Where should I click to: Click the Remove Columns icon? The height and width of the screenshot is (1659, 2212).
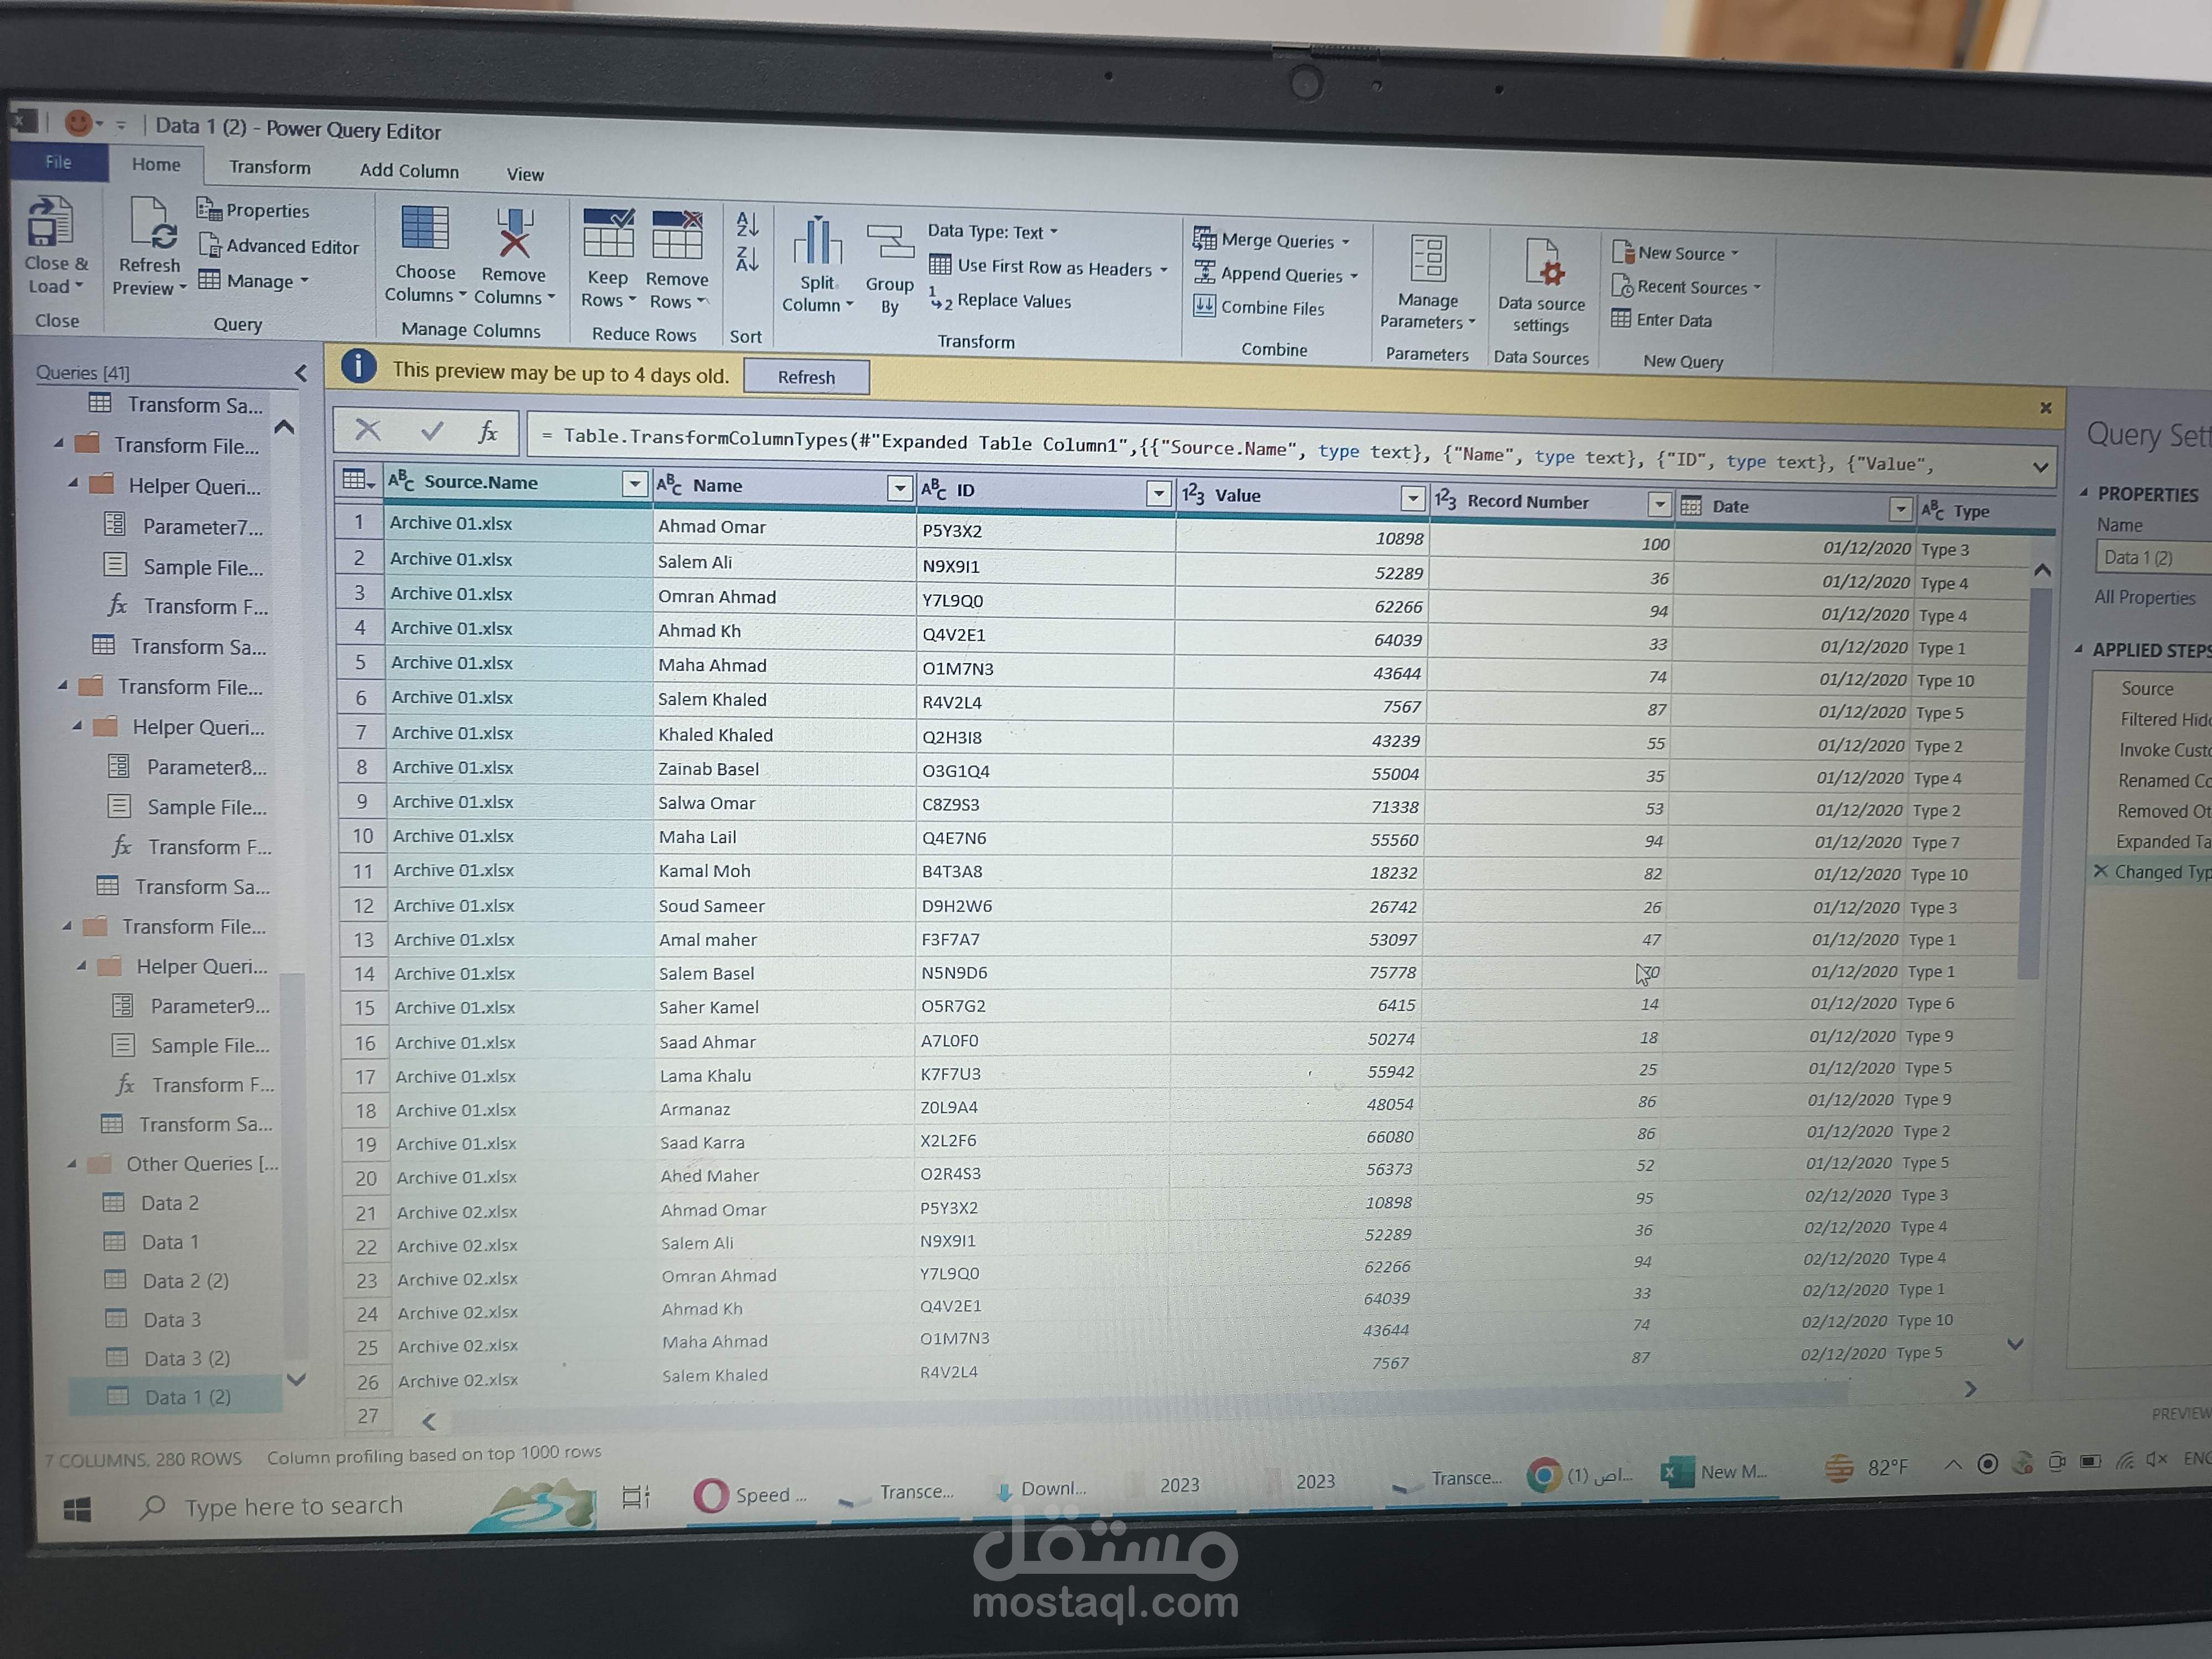click(x=514, y=233)
